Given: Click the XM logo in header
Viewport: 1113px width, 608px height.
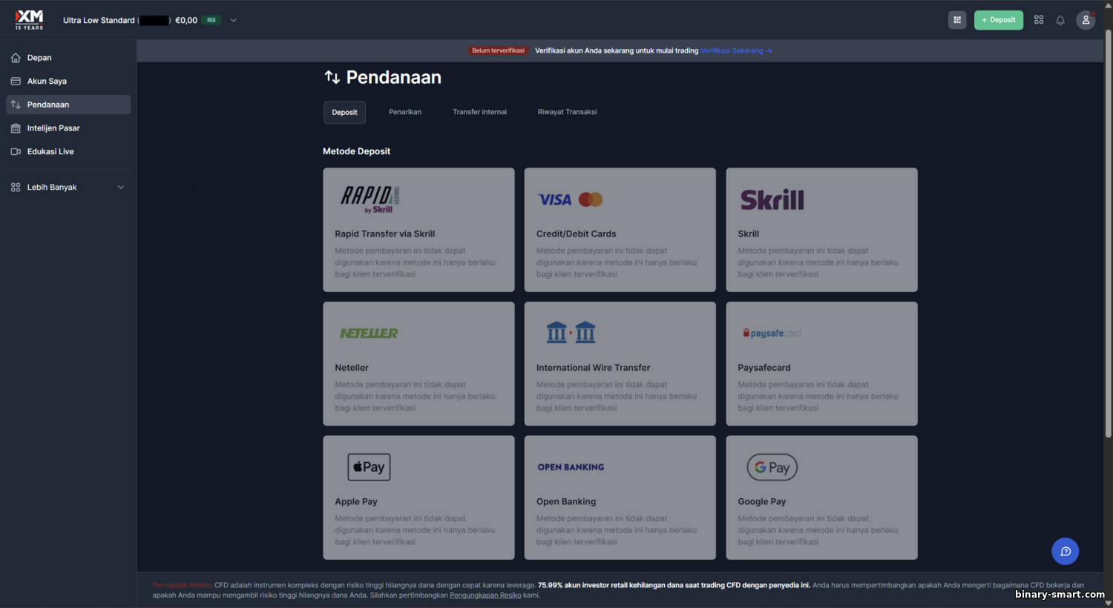Looking at the screenshot, I should (x=29, y=20).
